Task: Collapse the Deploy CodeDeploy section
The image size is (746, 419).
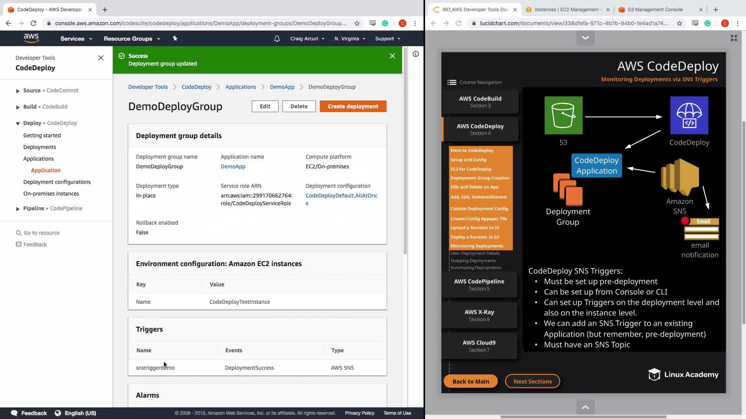Action: tap(17, 123)
